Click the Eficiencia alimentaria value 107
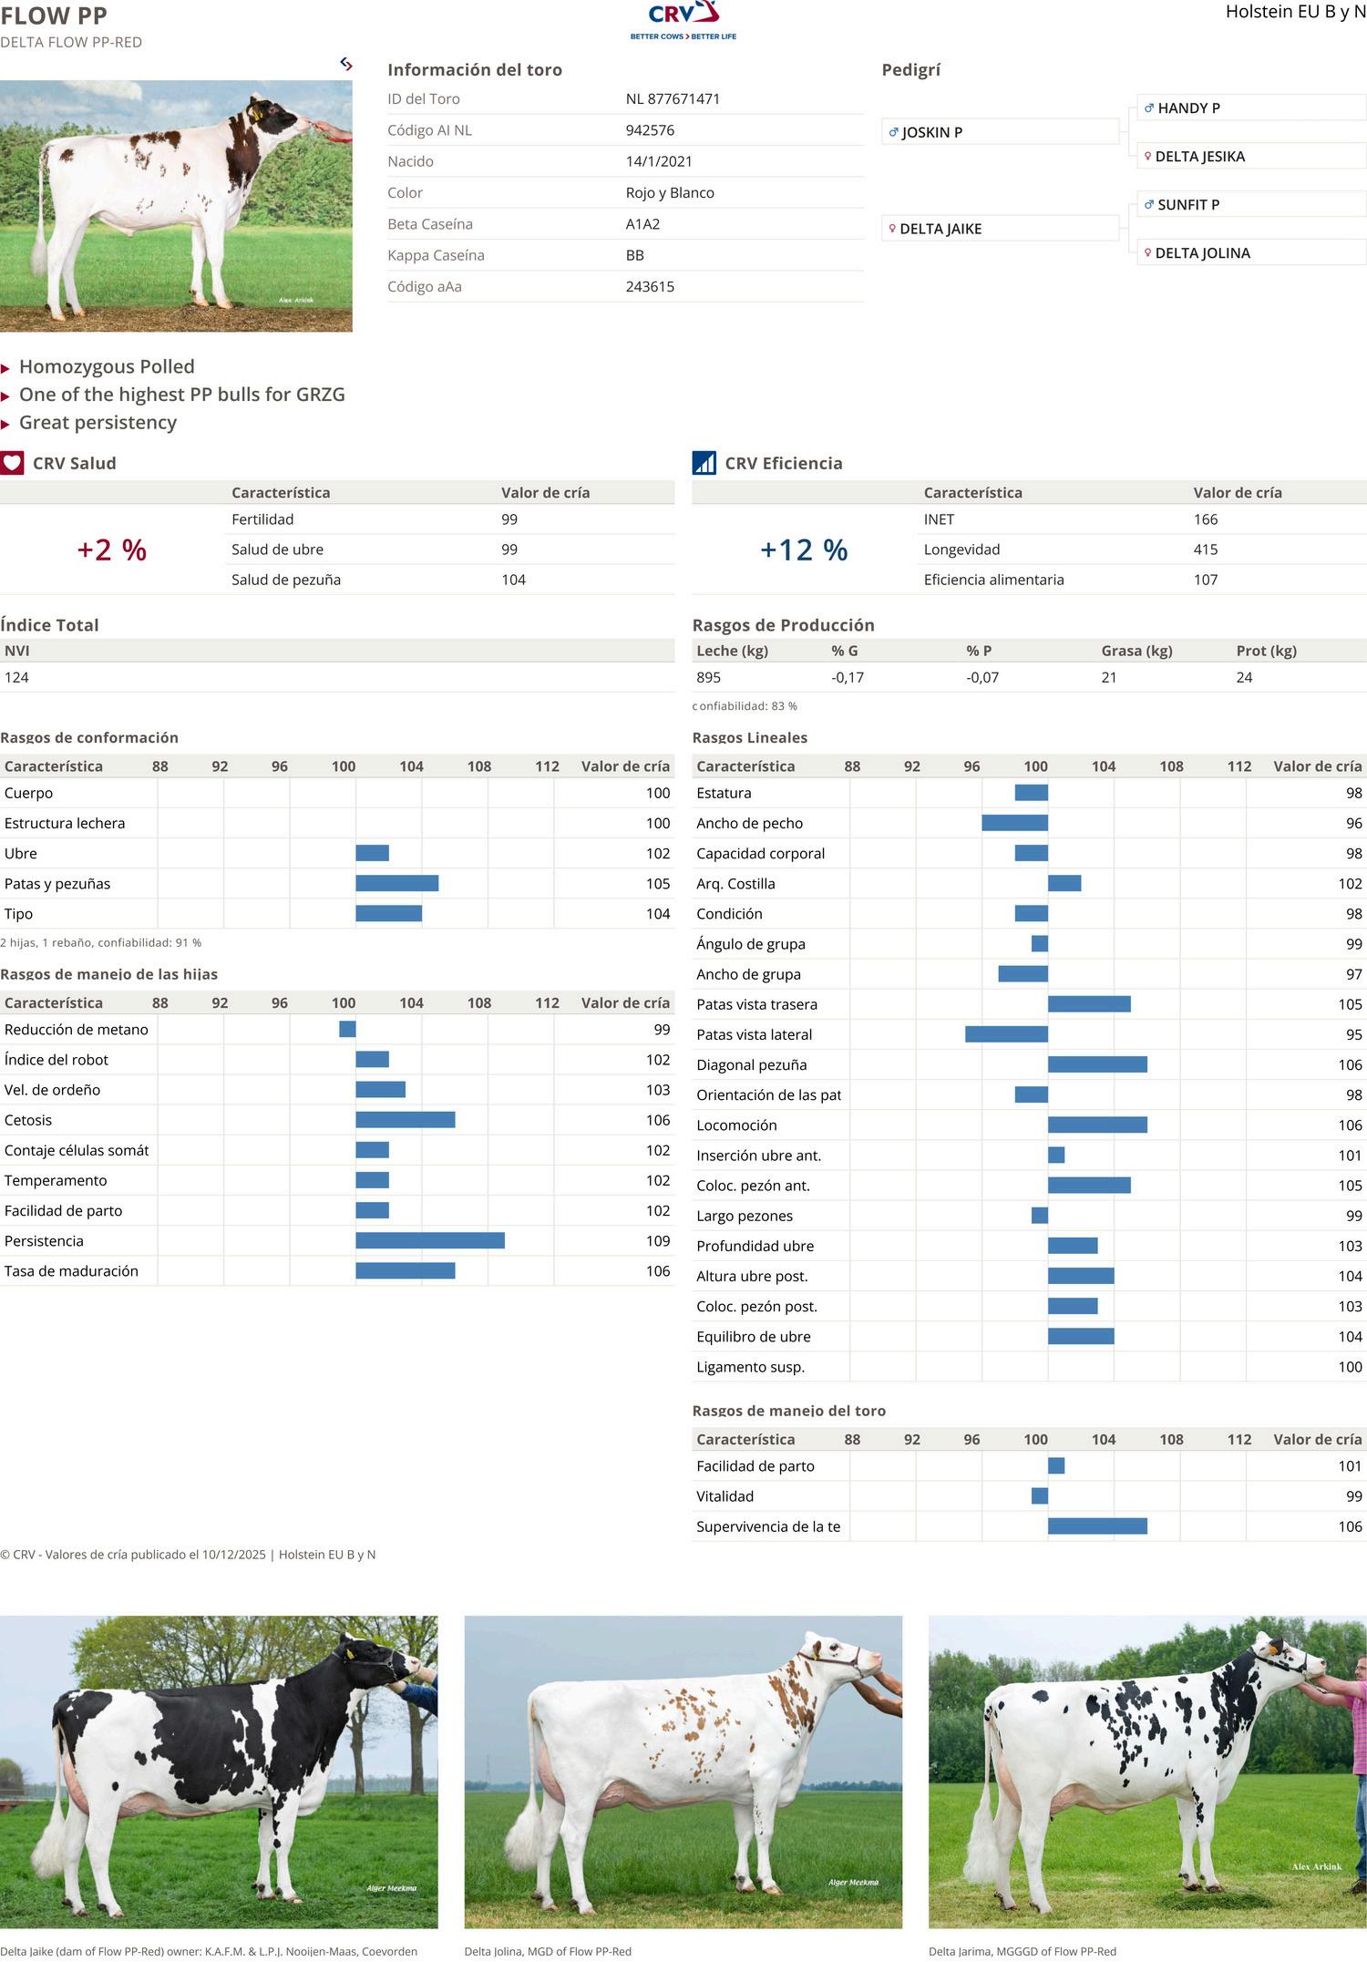 pyautogui.click(x=1206, y=580)
